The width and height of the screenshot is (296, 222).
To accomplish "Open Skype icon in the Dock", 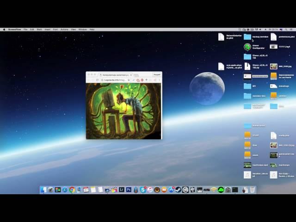I will point(143,190).
